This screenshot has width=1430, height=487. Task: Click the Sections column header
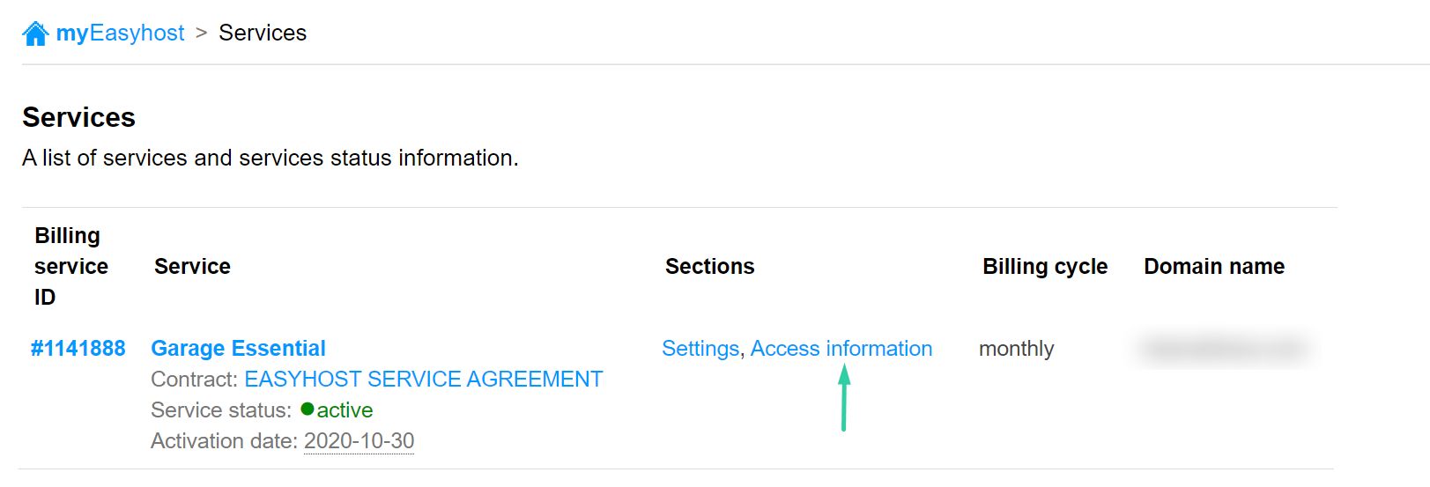click(x=709, y=267)
